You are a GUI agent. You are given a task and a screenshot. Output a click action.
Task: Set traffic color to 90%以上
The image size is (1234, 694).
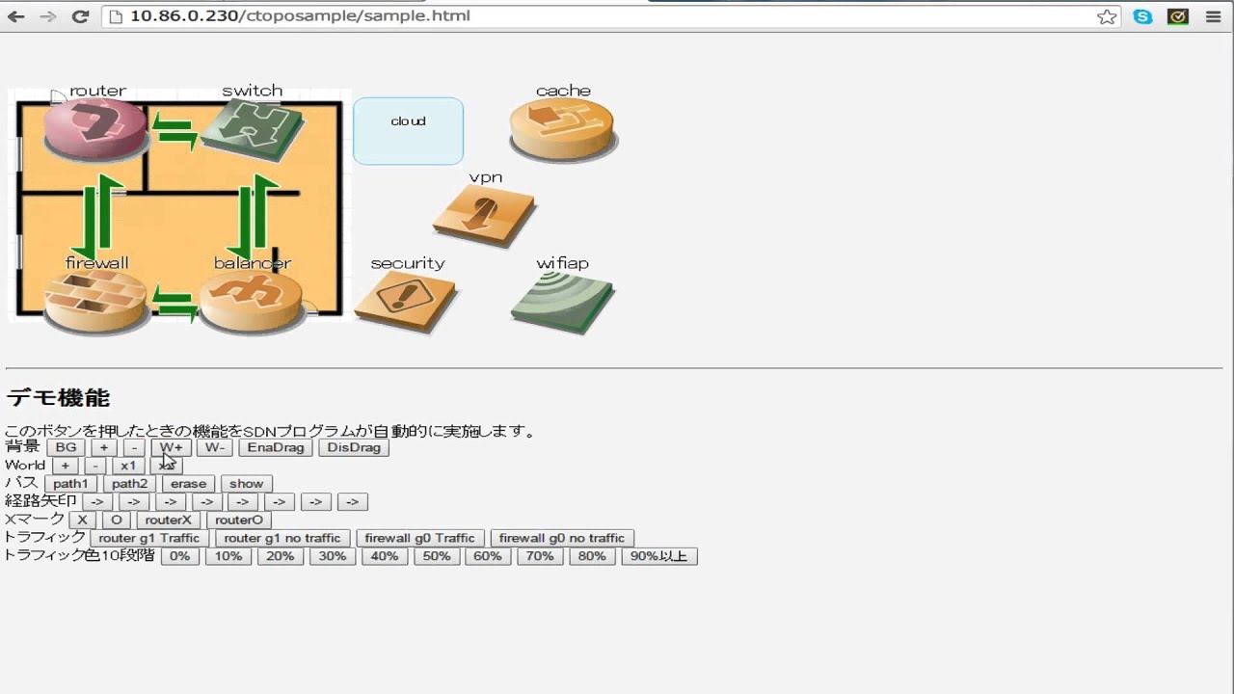[x=659, y=556]
